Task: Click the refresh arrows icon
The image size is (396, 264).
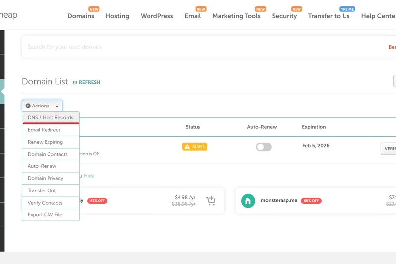Action: coord(75,82)
